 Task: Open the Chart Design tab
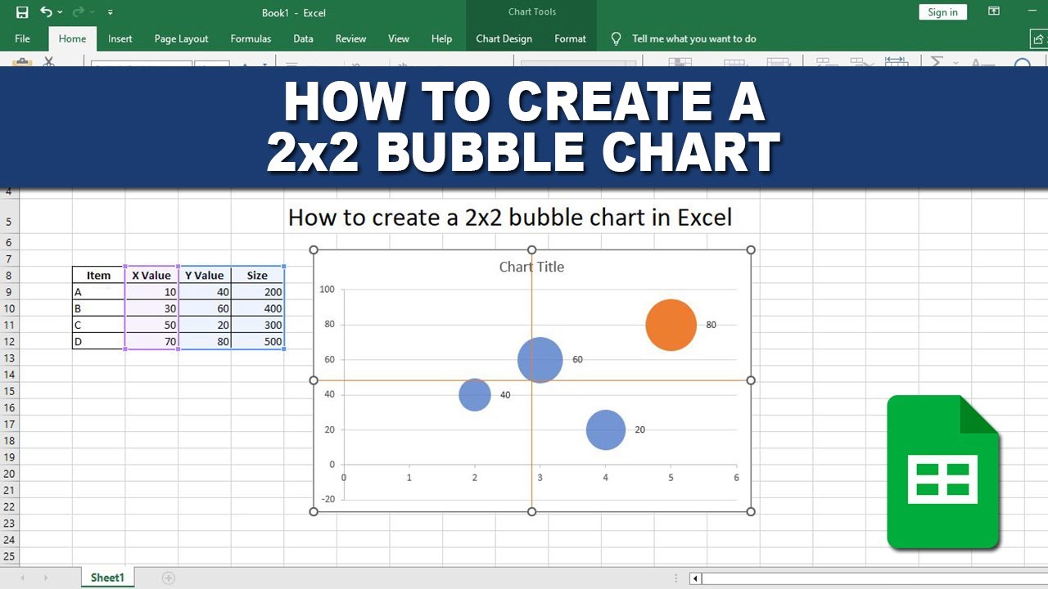[x=504, y=38]
